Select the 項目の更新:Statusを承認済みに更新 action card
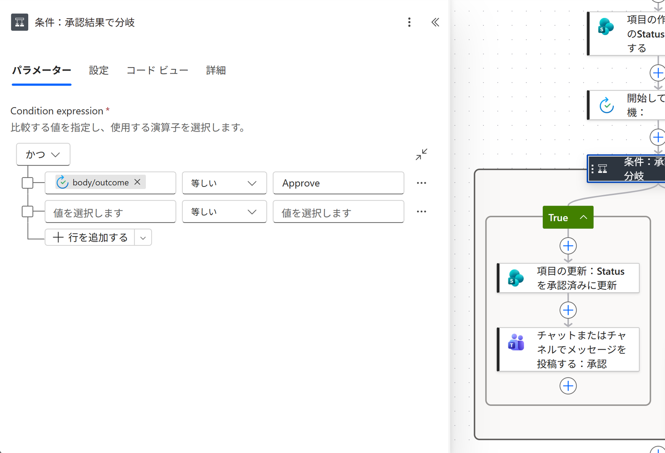This screenshot has height=453, width=665. pos(568,278)
